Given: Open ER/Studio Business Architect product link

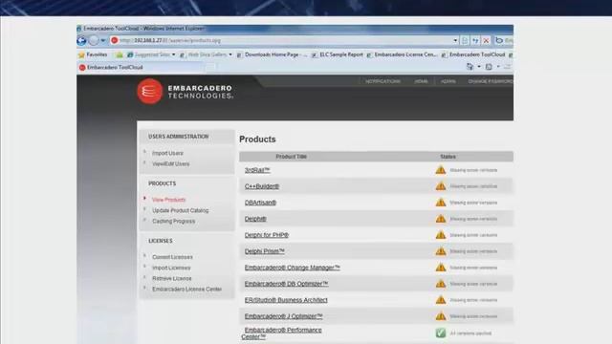Looking at the screenshot, I should (x=286, y=300).
